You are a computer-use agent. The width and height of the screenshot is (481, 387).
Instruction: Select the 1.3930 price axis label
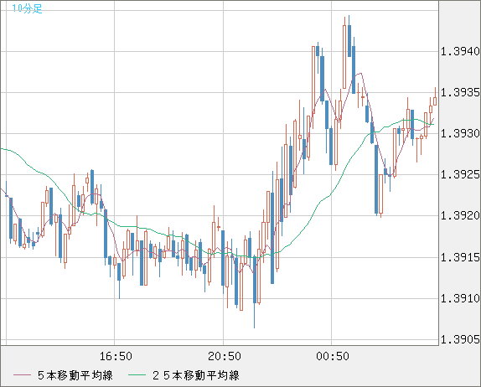tap(460, 133)
